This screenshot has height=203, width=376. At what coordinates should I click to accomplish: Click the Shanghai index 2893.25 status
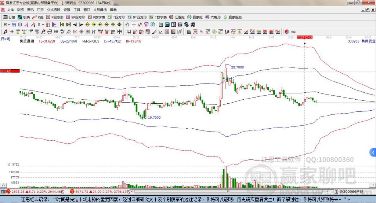pyautogui.click(x=35, y=192)
